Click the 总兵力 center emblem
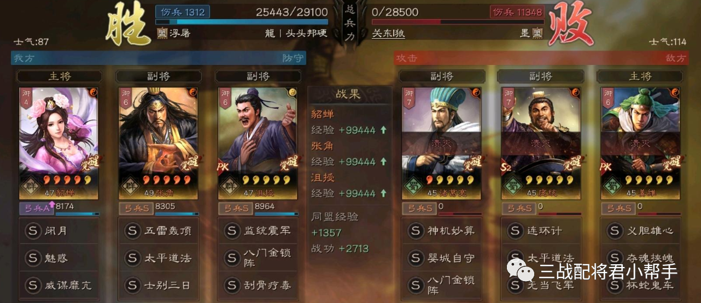 [350, 23]
